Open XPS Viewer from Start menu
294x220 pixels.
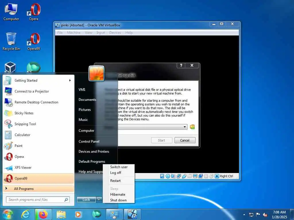[x=39, y=168]
